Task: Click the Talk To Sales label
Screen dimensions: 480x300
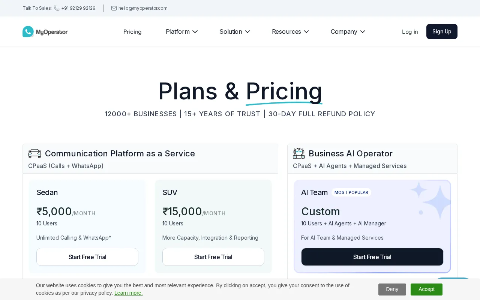Action: tap(37, 8)
